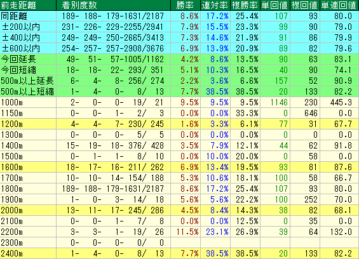Select the ±200以内 row
Viewport: 359px width, 259px height.
pos(179,27)
